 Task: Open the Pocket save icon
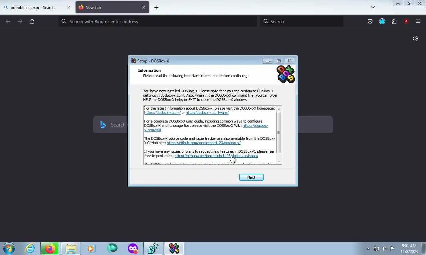click(370, 22)
